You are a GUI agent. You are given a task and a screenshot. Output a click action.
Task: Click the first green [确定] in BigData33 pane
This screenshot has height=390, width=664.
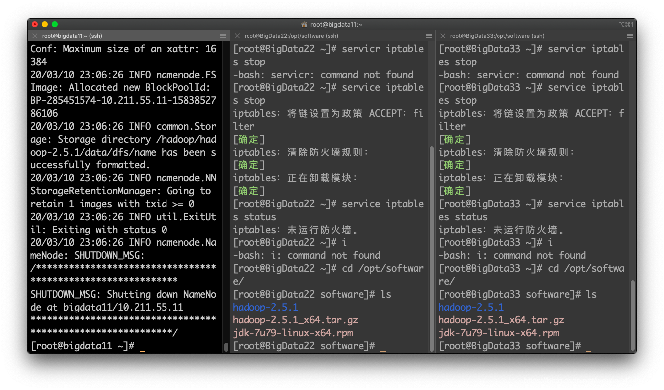point(455,139)
